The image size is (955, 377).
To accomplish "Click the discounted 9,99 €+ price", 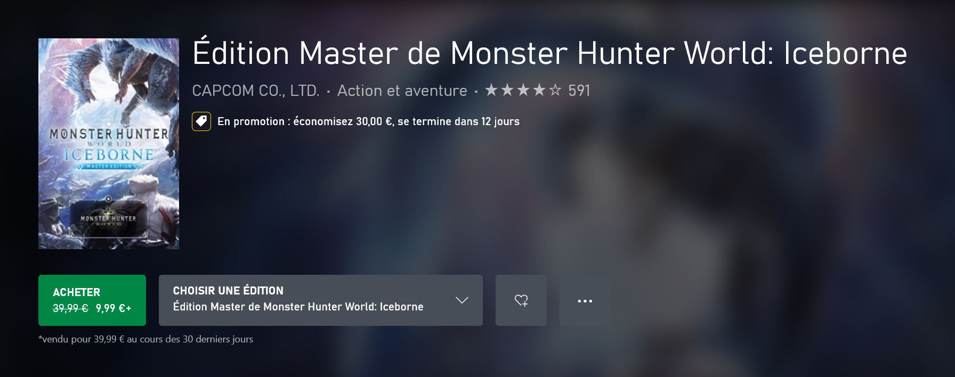I will pos(114,308).
